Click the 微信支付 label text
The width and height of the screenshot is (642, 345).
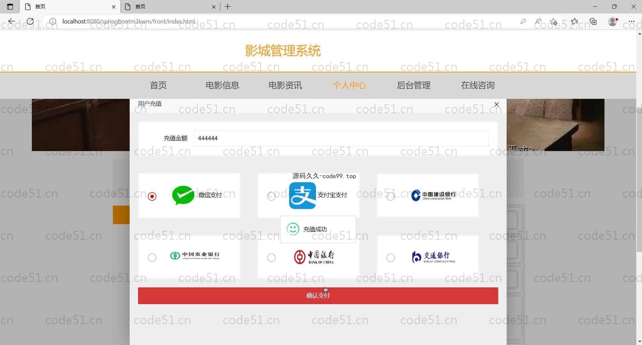click(210, 195)
